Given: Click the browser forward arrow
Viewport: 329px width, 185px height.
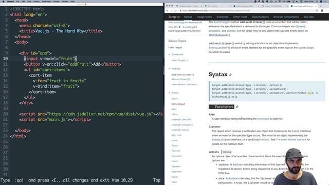Looking at the screenshot, I should click(x=171, y=10).
